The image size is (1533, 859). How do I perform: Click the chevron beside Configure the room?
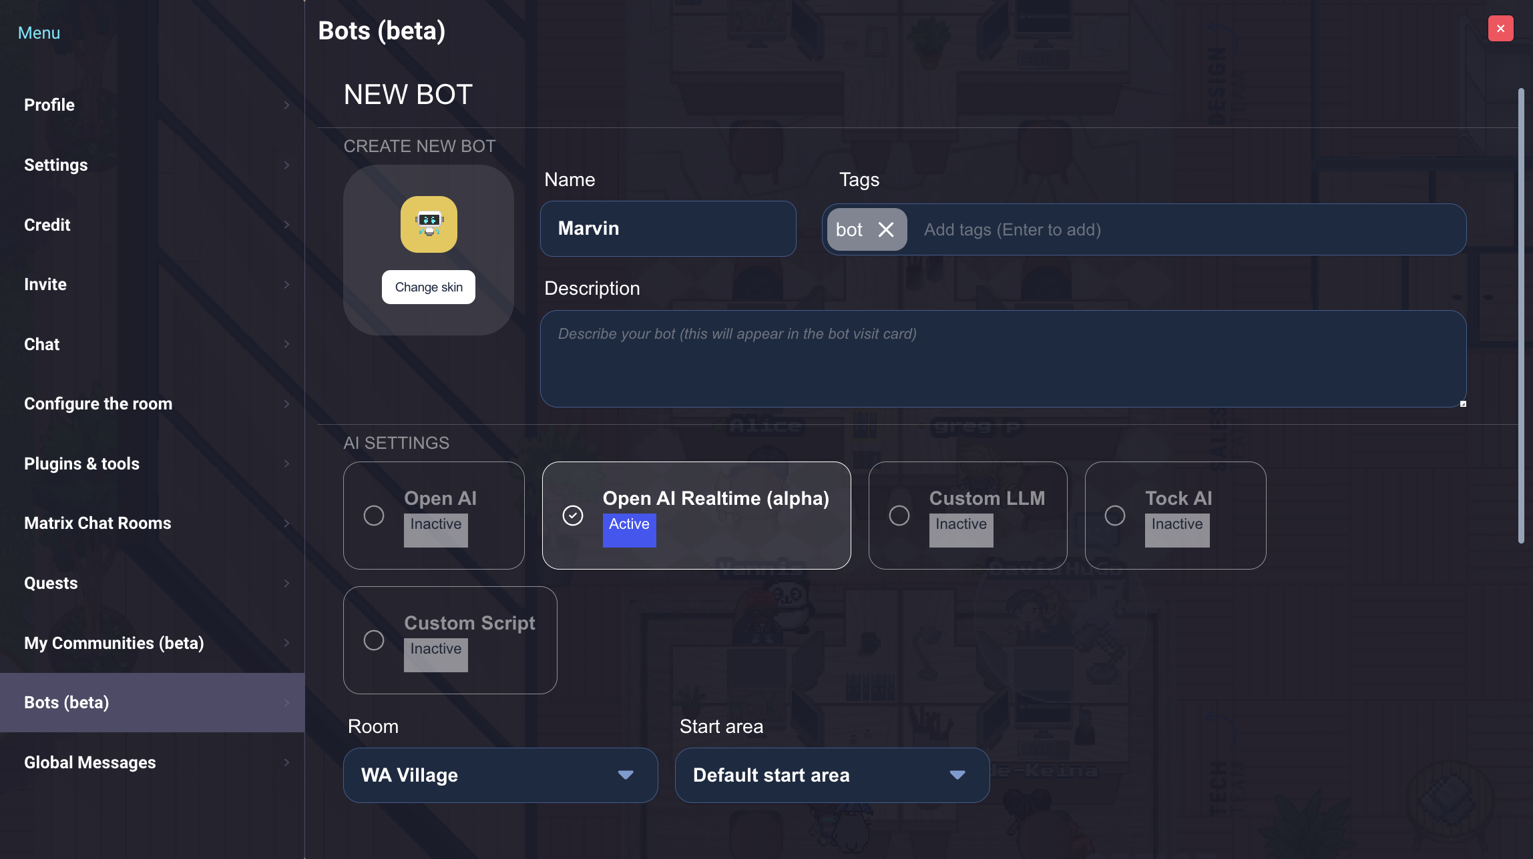[x=286, y=403]
